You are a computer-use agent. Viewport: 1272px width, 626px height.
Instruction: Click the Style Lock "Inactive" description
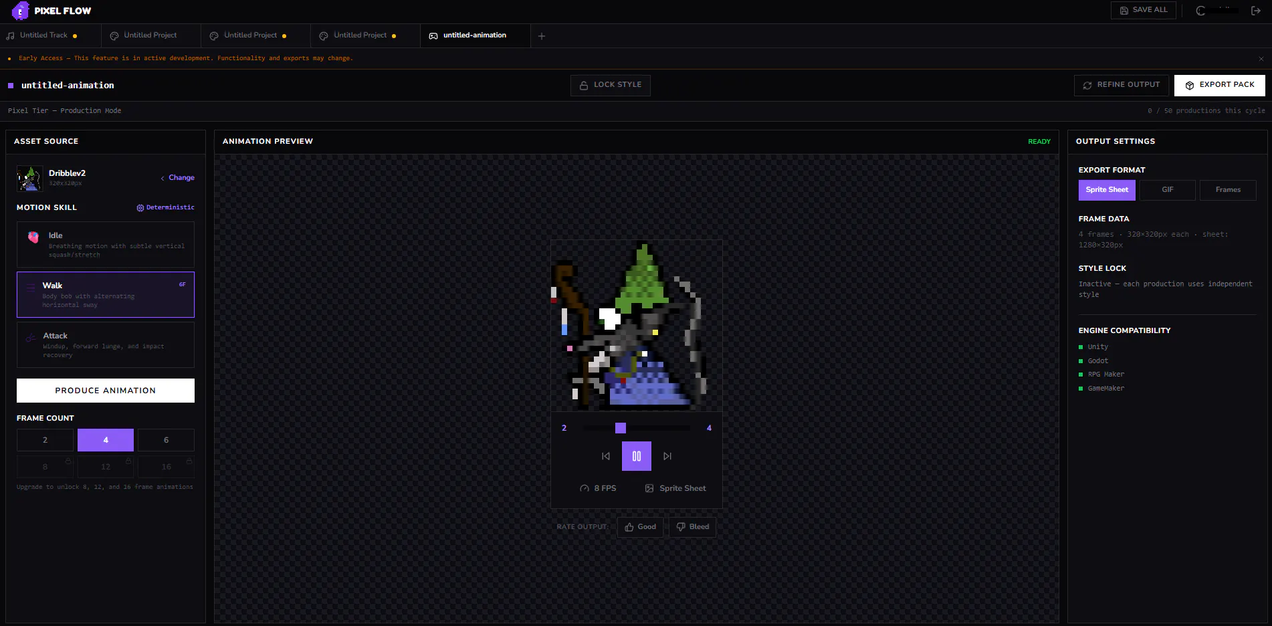pos(1165,290)
